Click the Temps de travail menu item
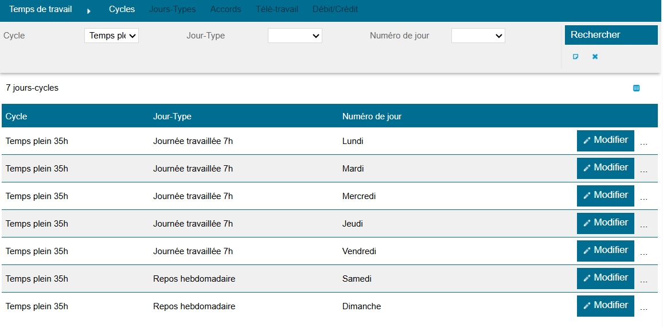Screen dimensions: 663x327 pyautogui.click(x=40, y=9)
